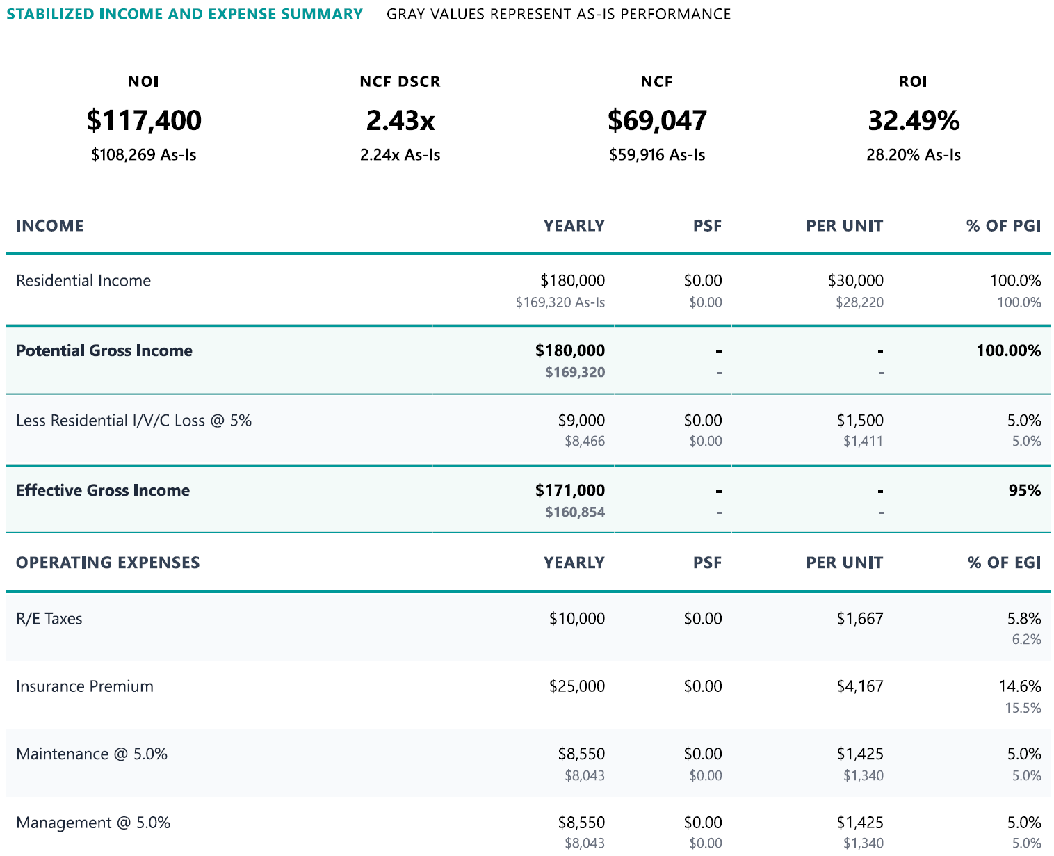Select the bold 100.00% value
Viewport: 1054px width, 856px height.
point(1009,350)
